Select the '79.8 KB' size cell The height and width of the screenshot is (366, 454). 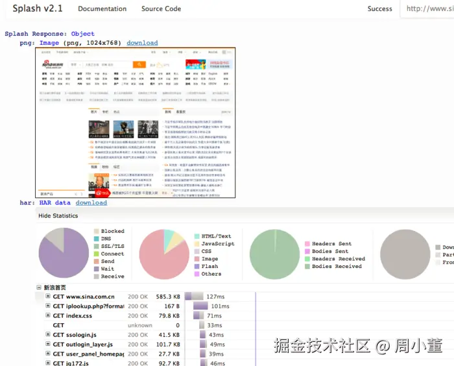[x=169, y=315]
